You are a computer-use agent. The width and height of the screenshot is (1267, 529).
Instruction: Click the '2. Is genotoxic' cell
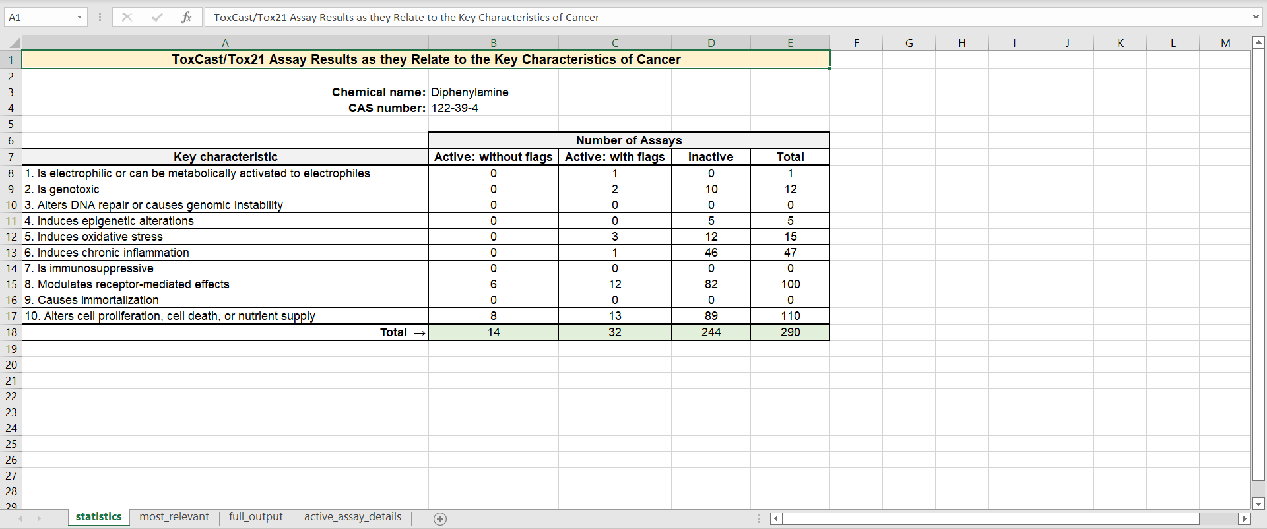click(x=225, y=189)
